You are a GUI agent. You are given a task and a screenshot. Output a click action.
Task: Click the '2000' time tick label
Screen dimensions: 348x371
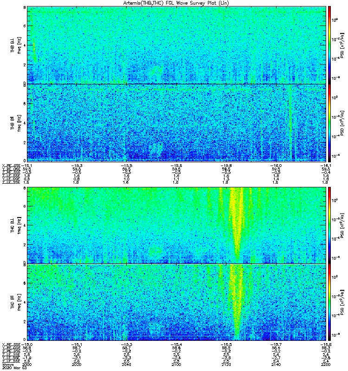click(26, 365)
